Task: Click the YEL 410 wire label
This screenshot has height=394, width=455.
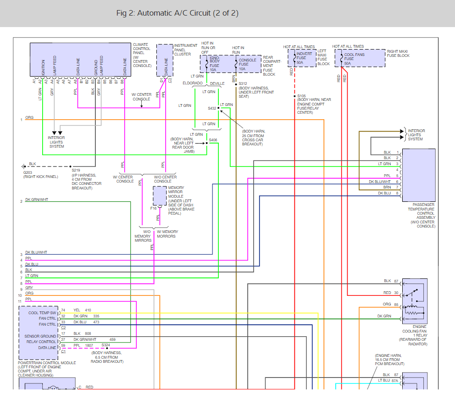Action: [82, 310]
